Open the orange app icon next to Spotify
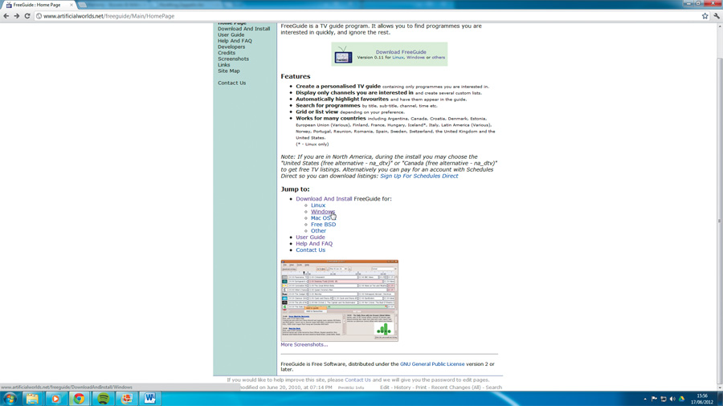Viewport: 723px width, 406px height. (x=126, y=399)
